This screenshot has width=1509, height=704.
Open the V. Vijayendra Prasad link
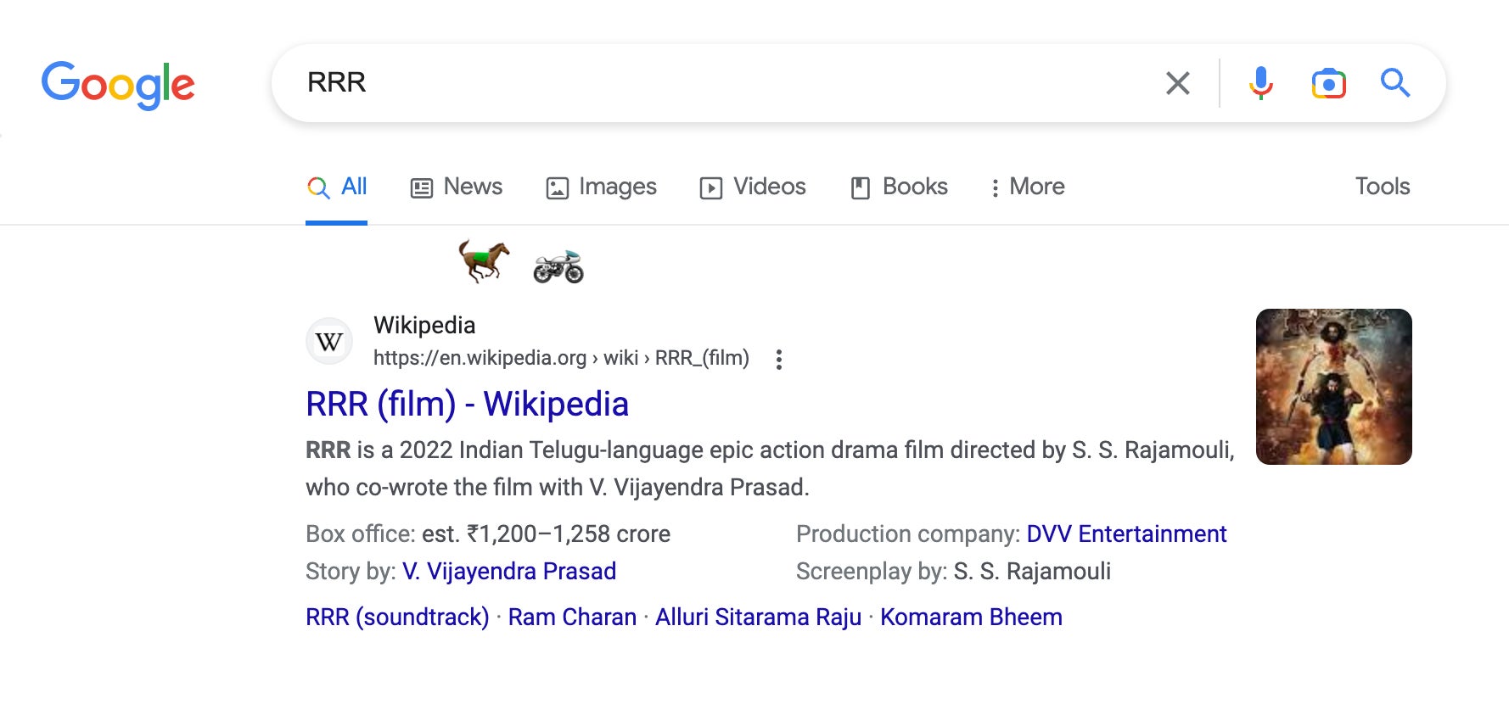click(509, 572)
